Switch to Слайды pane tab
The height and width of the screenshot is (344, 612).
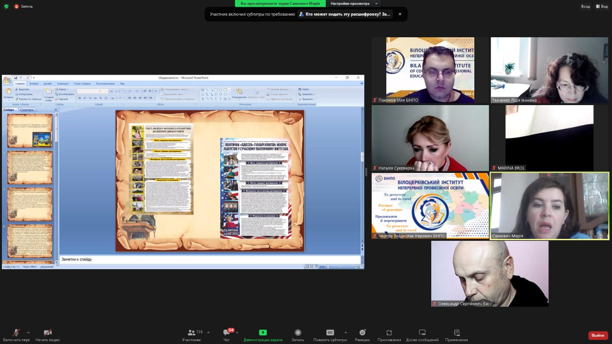[9, 109]
